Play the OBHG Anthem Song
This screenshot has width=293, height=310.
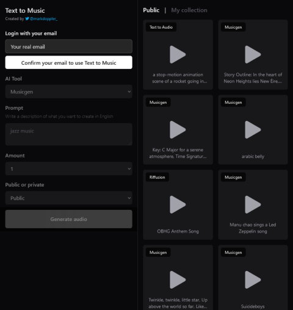pyautogui.click(x=178, y=204)
